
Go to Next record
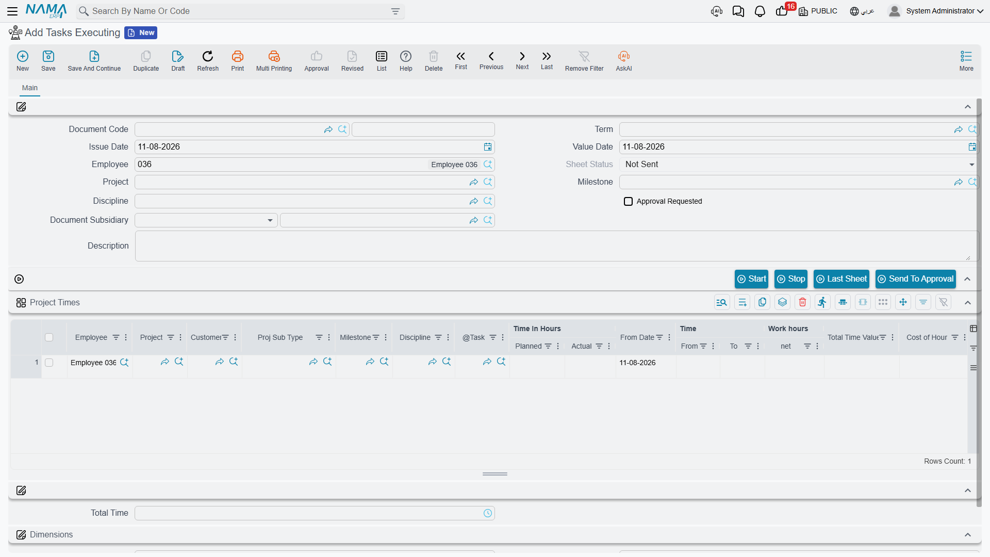(x=522, y=56)
